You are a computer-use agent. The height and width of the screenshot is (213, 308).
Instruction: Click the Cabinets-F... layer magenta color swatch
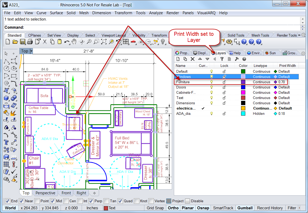243,92
